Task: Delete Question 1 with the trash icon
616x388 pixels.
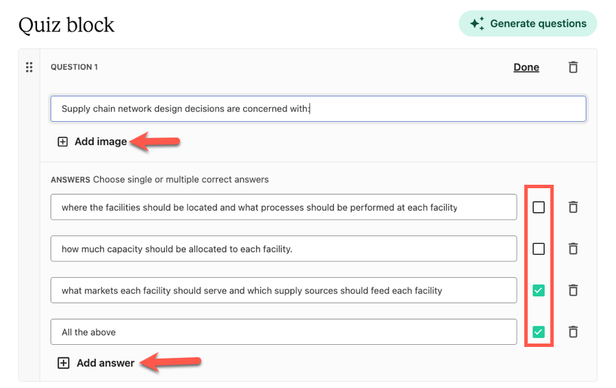Action: click(x=573, y=67)
